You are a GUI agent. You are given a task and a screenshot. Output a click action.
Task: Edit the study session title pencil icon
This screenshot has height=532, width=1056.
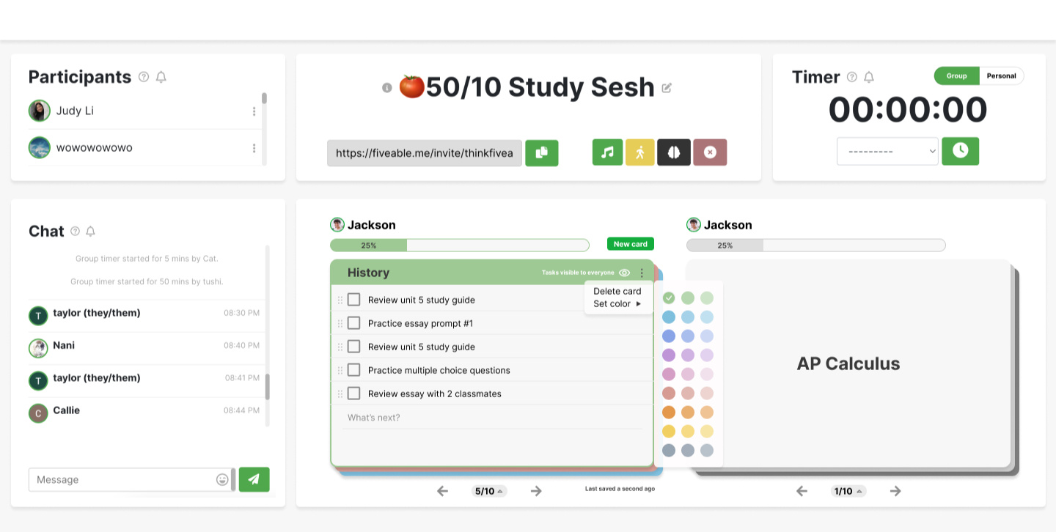click(667, 88)
